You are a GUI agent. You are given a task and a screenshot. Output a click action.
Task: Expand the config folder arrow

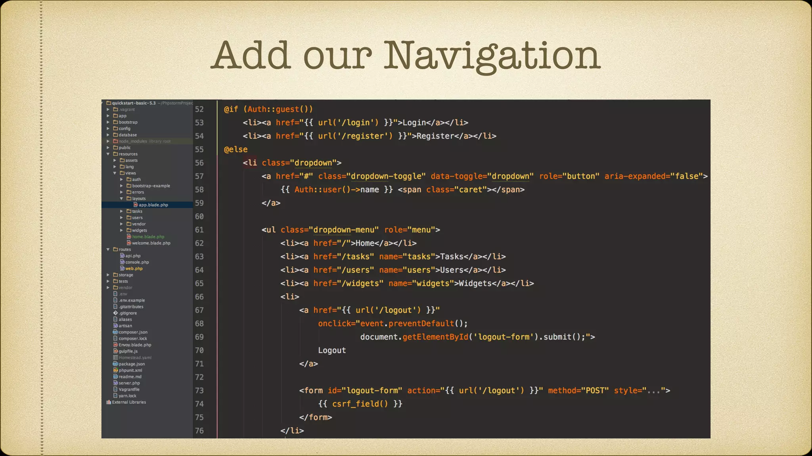pos(108,128)
